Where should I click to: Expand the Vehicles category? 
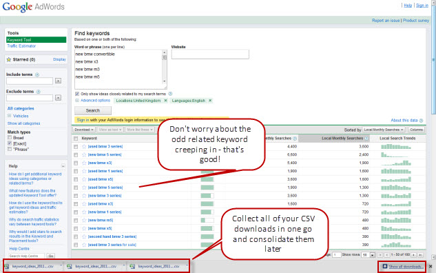tap(9, 116)
